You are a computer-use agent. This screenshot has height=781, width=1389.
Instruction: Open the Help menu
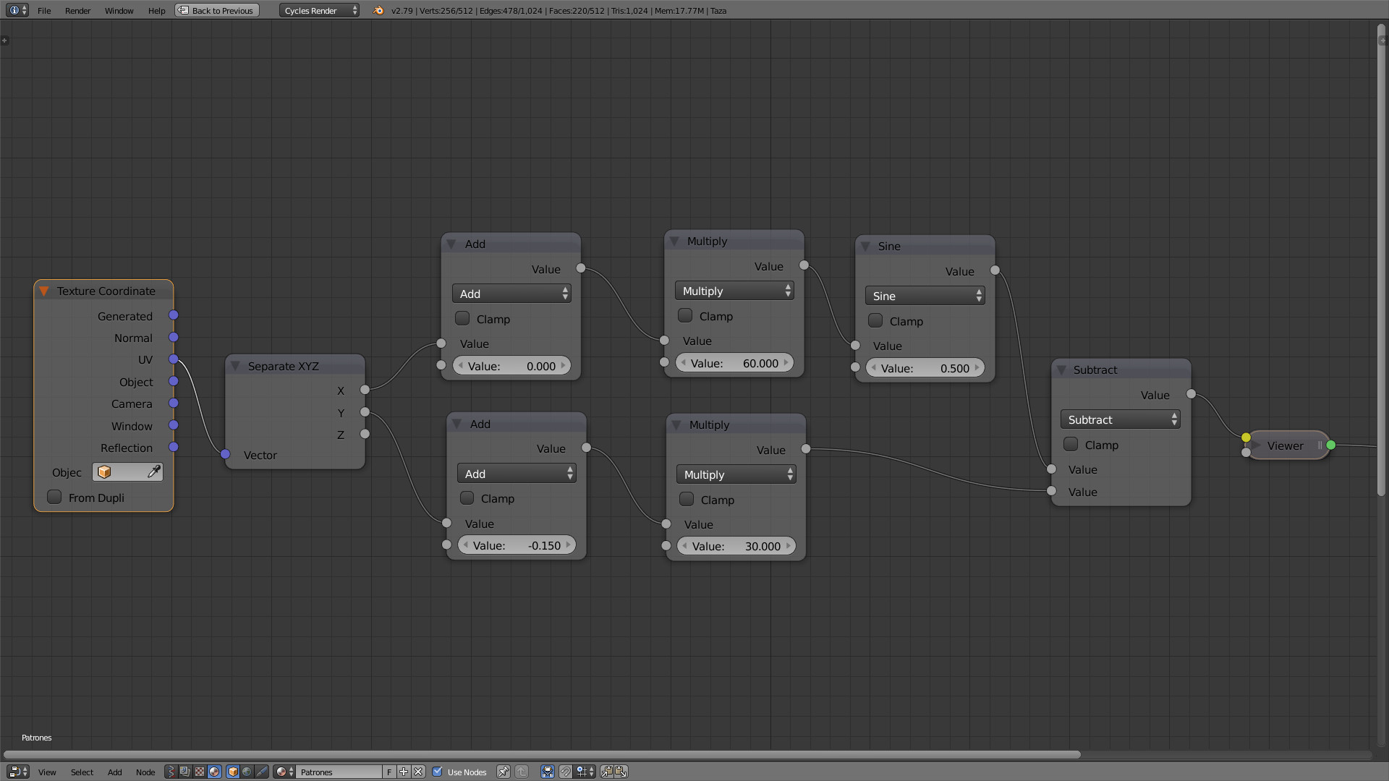pos(156,10)
